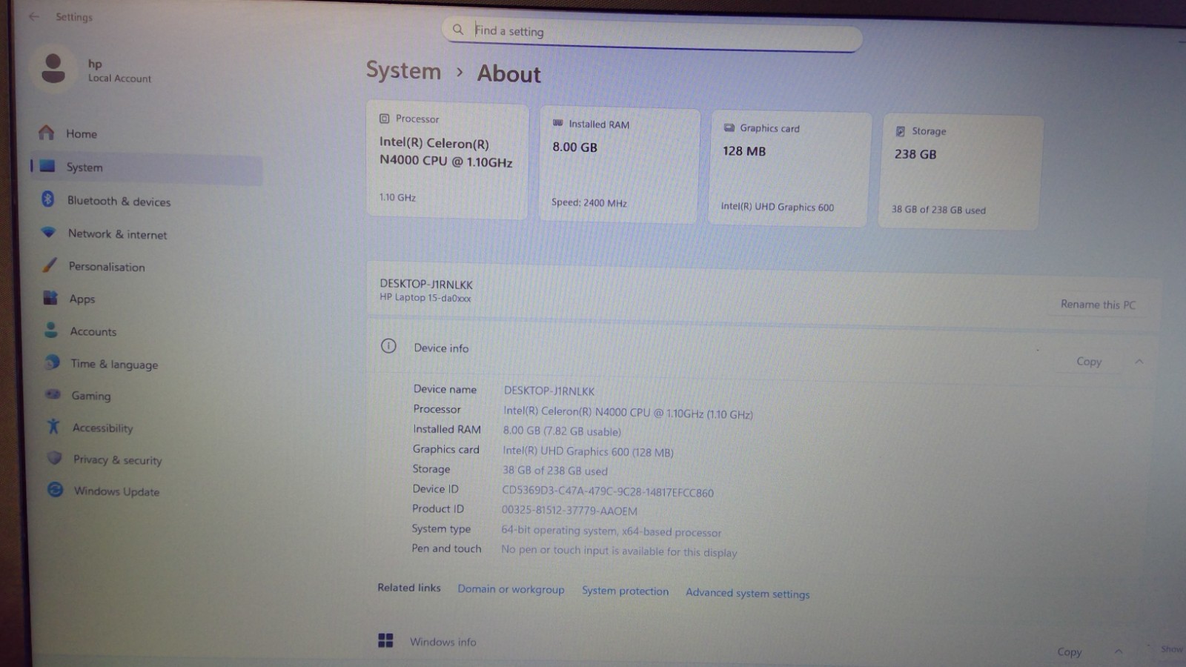The image size is (1186, 667).
Task: Click the Installed RAM 8.00 GB card
Action: tap(619, 165)
